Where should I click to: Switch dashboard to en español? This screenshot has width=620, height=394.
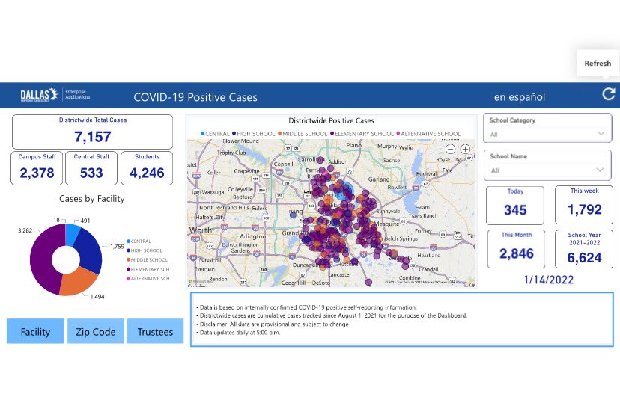pos(519,97)
